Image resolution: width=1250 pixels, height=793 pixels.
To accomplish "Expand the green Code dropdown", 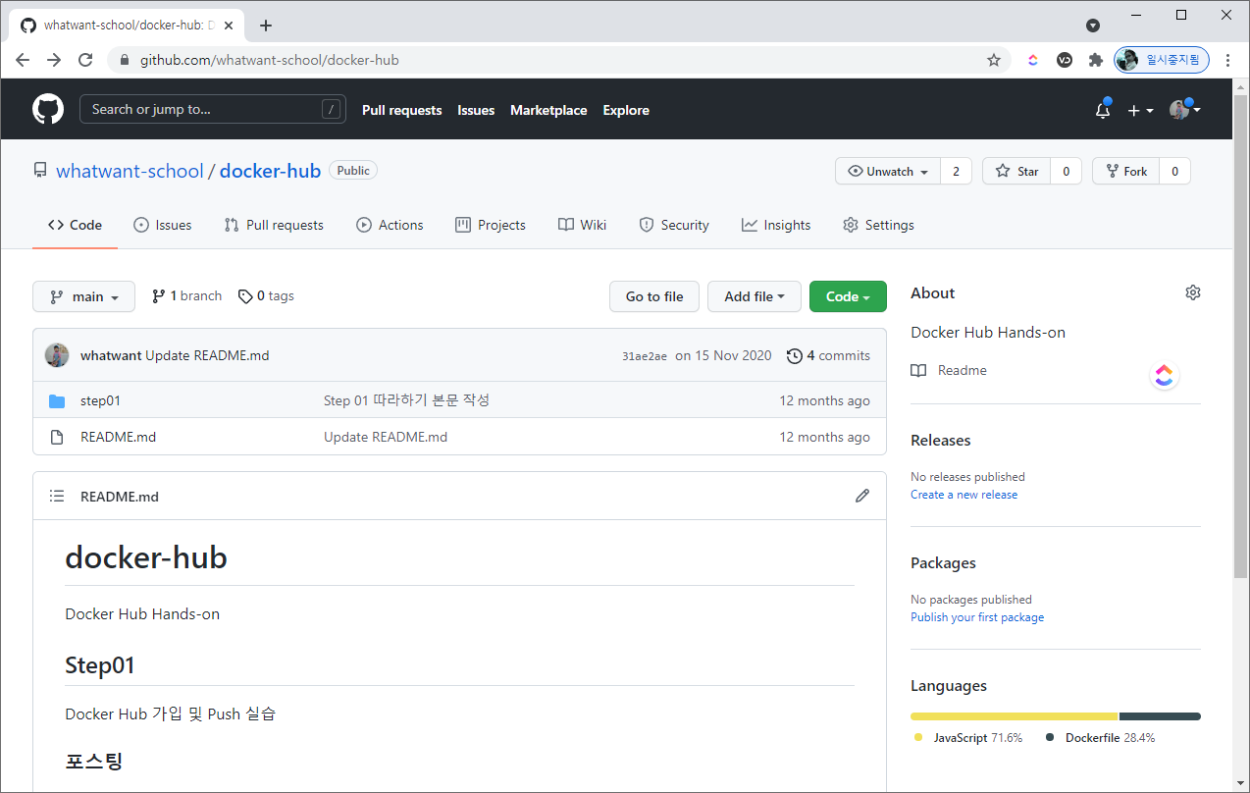I will coord(848,296).
